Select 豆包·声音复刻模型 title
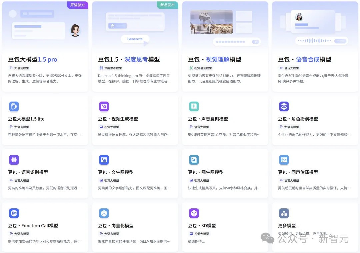 [x=208, y=119]
